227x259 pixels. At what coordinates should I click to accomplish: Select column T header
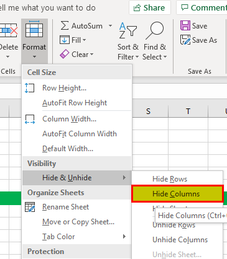click(188, 112)
